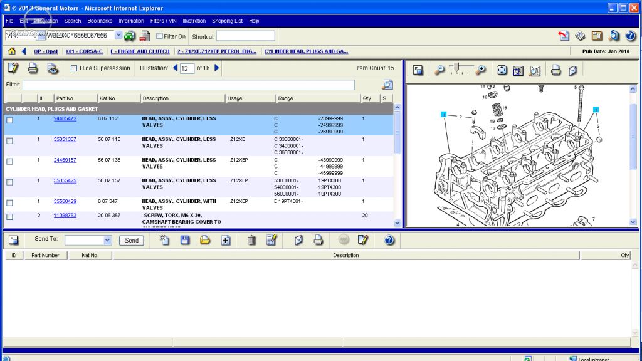Enable the Filter On checkbox
This screenshot has height=361, width=642.
click(x=160, y=36)
